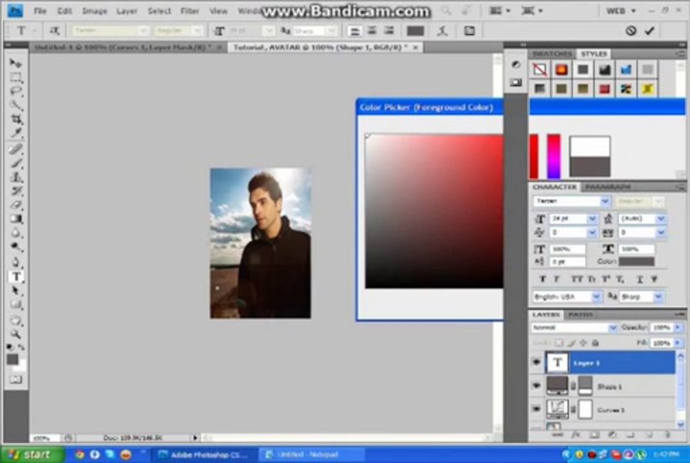Toggle text orientation in options bar
Image resolution: width=690 pixels, height=463 pixels.
(55, 31)
